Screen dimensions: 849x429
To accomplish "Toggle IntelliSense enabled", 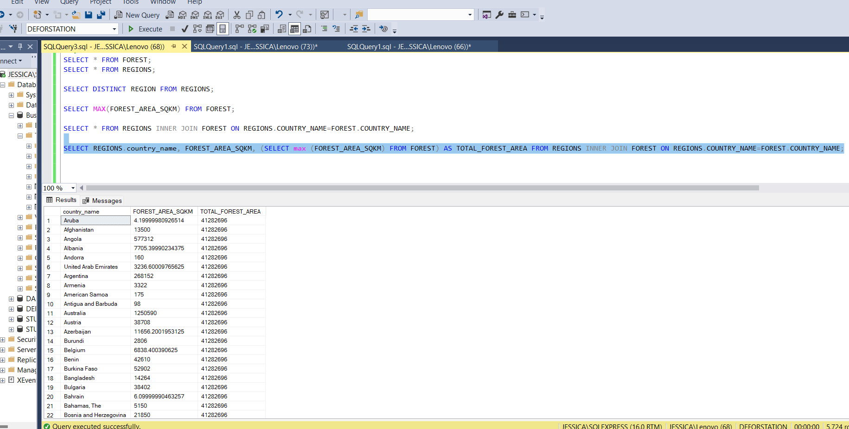I will [x=223, y=29].
